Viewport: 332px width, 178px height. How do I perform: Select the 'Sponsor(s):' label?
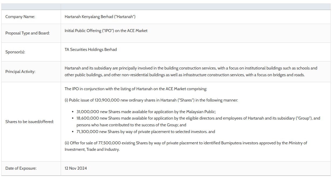point(15,52)
